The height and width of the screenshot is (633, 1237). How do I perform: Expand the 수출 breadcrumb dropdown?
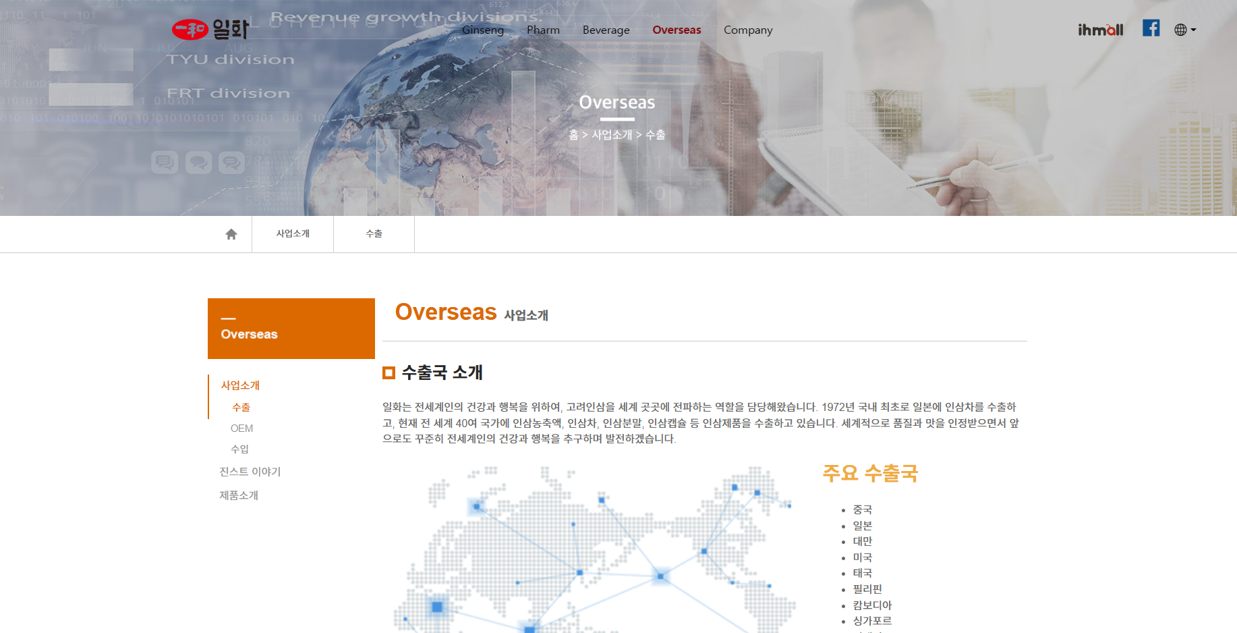click(374, 234)
